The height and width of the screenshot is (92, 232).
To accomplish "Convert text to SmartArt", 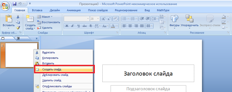I will point(162,27).
